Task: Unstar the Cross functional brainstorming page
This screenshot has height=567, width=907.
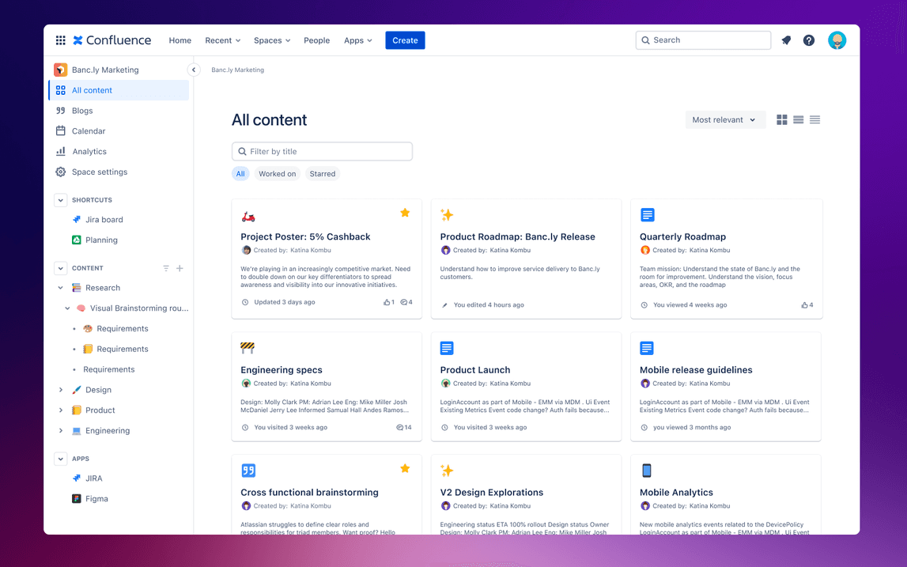Action: 406,468
